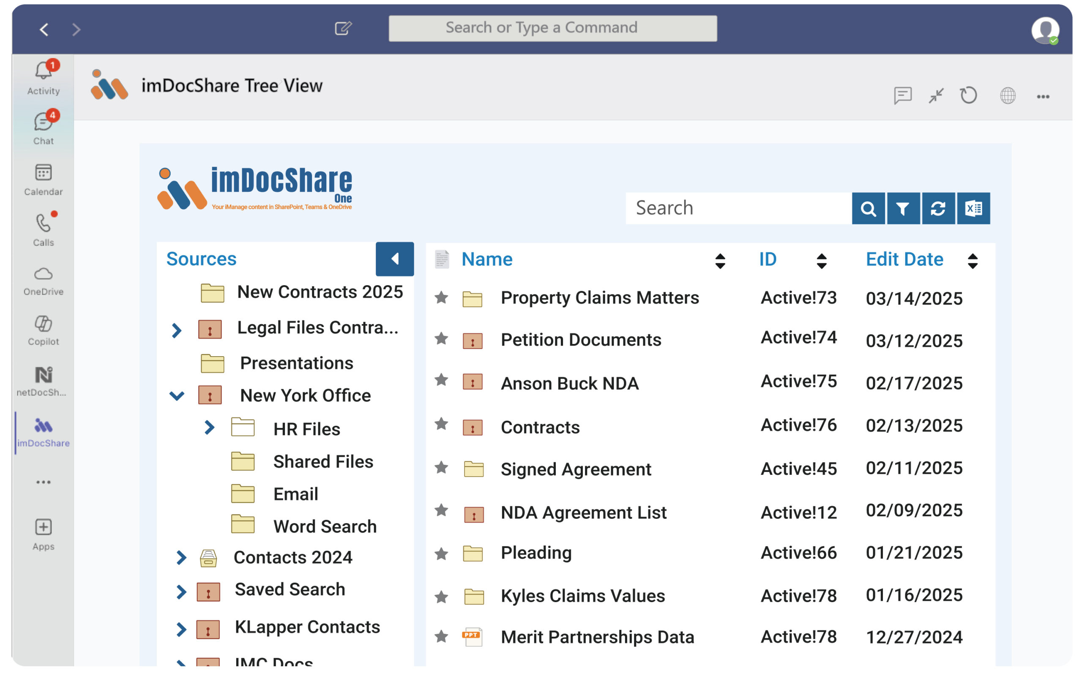Click the Sources panel heading
1082x676 pixels.
[201, 259]
